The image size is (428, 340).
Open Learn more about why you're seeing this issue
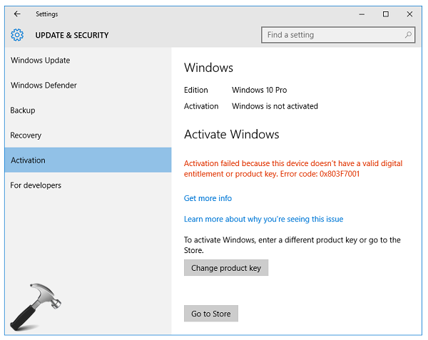(263, 220)
